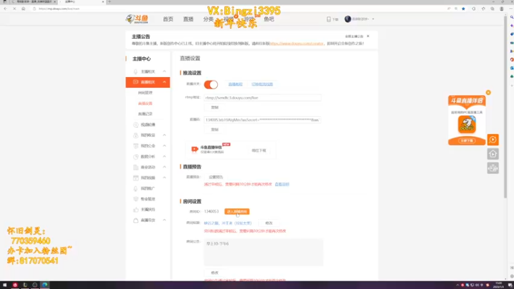Open the link beside 直播教程
This screenshot has width=514, height=289.
click(262, 84)
